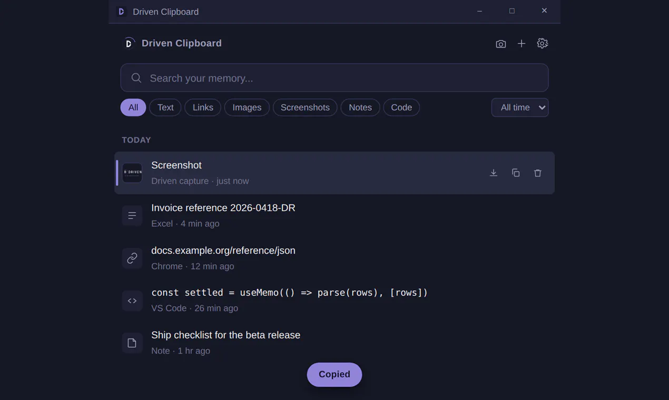Filter by Screenshots
This screenshot has width=669, height=400.
(305, 107)
